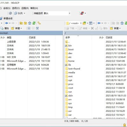
Task: Toggle synchronized browsing icon
Action: click(x=39, y=23)
